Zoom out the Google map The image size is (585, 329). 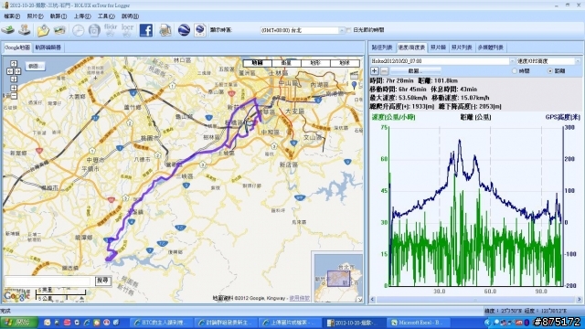(14, 96)
